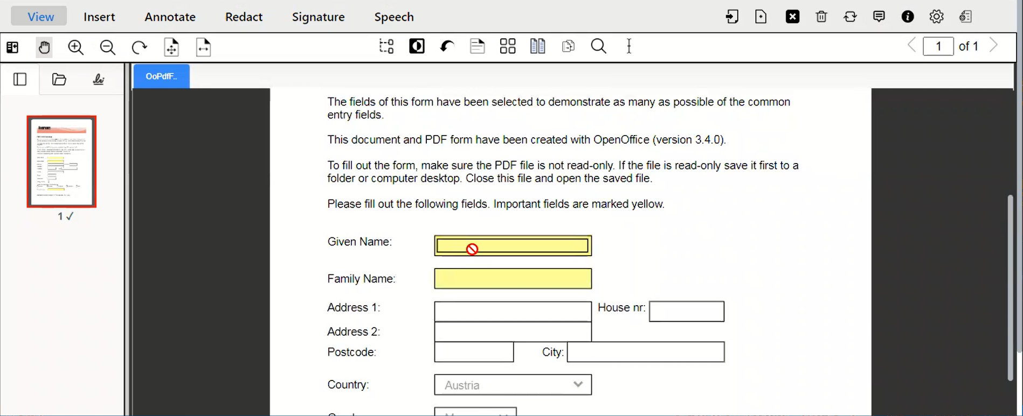This screenshot has width=1023, height=416.
Task: Open settings with the gear icon
Action: (x=936, y=17)
